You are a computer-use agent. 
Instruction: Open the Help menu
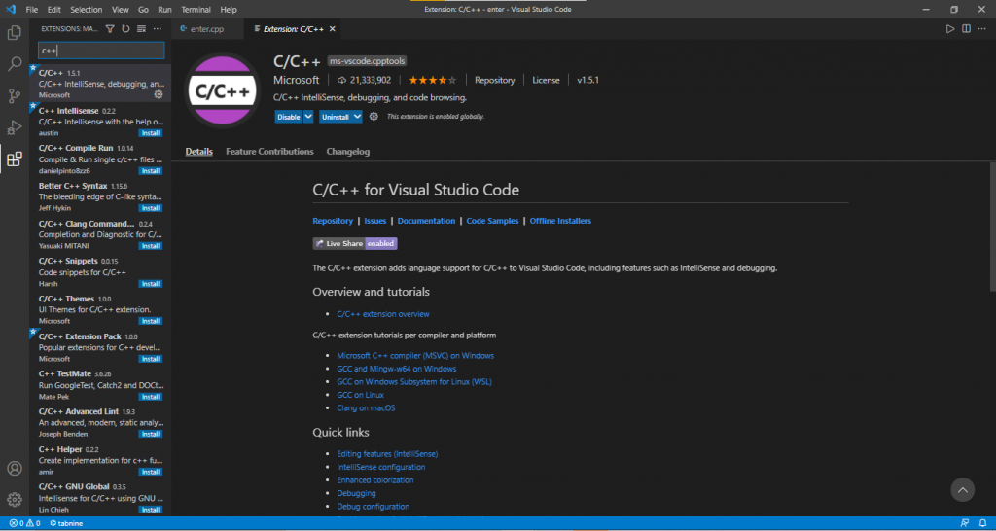coord(229,10)
